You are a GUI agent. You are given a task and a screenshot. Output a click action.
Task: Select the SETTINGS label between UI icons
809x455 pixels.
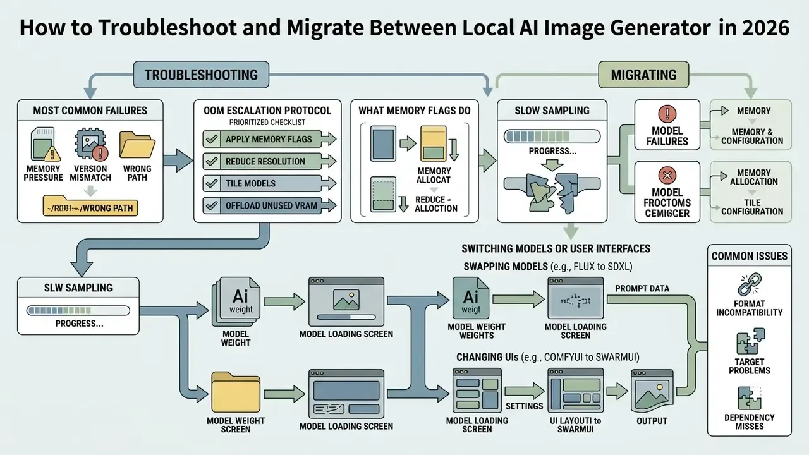pos(524,406)
